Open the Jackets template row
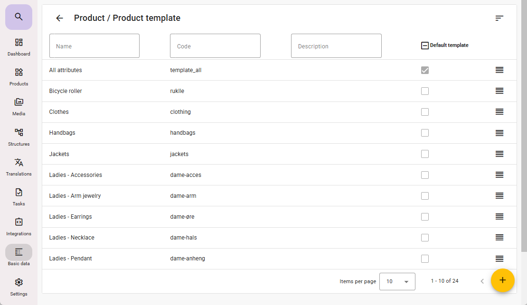 [59, 154]
